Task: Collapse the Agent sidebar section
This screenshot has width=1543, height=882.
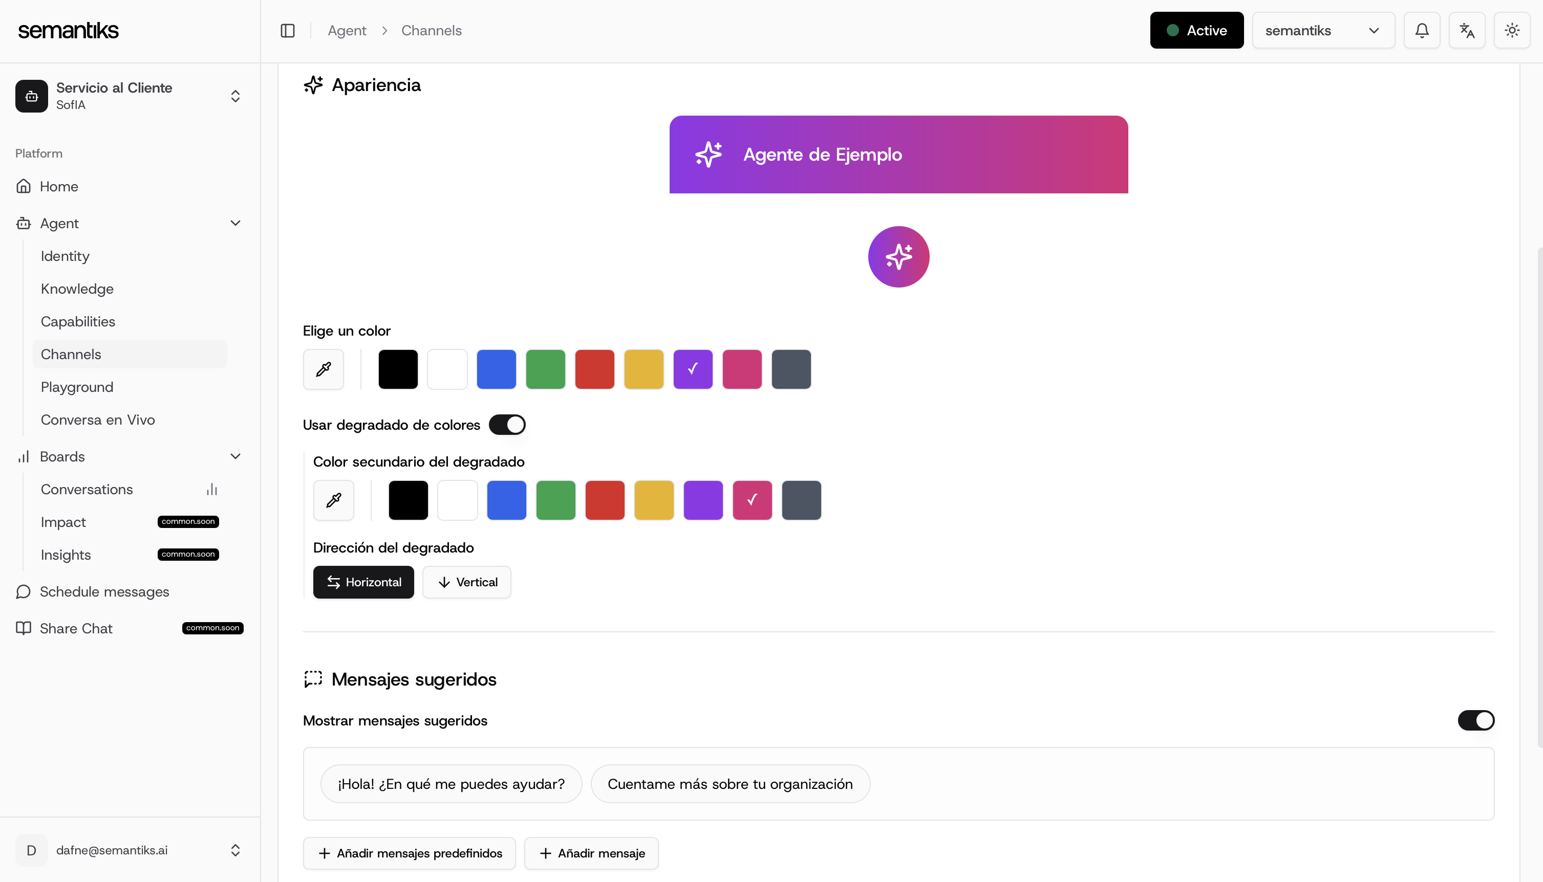Action: tap(235, 224)
